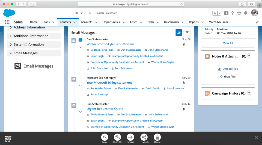Forward the selected email message
The image size is (262, 145).
click(x=130, y=137)
